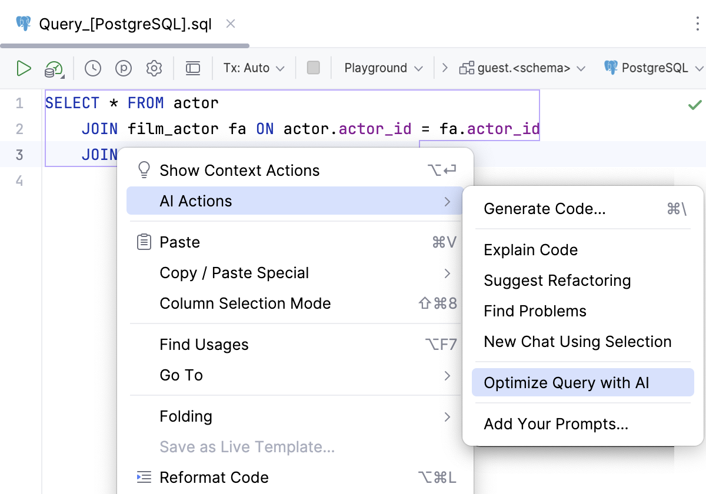Open the settings gear icon in toolbar

coord(154,68)
